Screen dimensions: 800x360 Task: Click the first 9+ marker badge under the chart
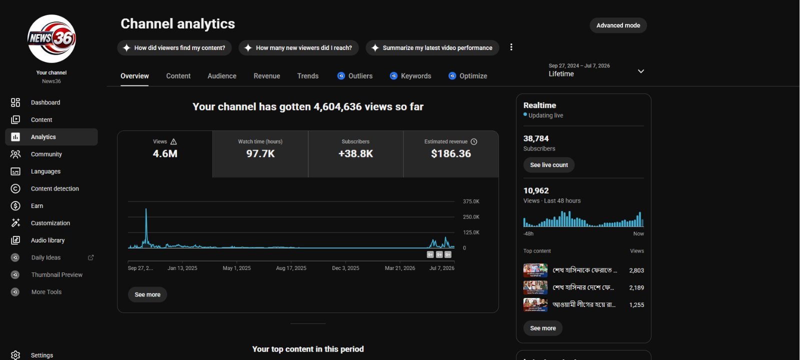coord(430,254)
